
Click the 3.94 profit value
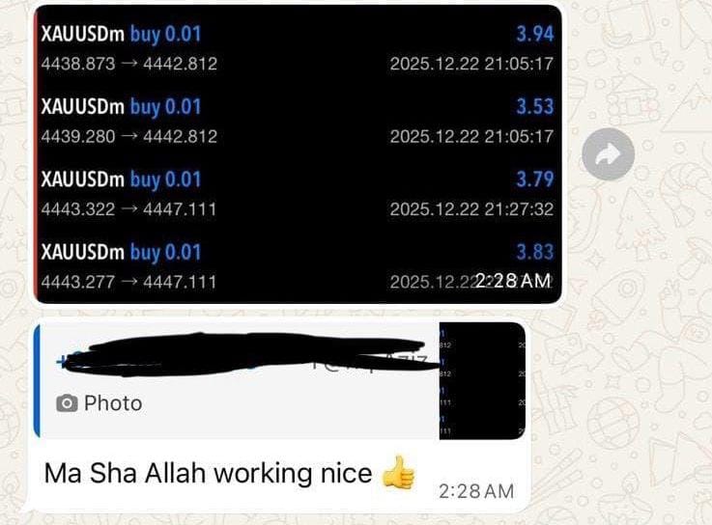coord(535,34)
